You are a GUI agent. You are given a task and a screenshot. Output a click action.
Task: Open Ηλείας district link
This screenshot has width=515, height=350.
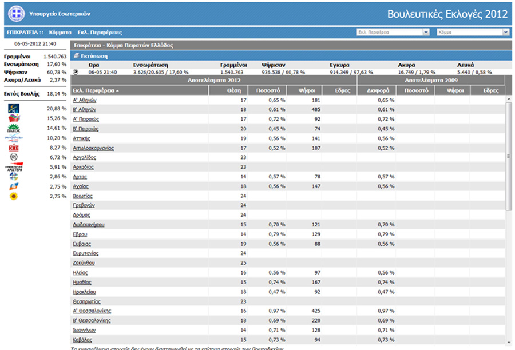coord(80,273)
